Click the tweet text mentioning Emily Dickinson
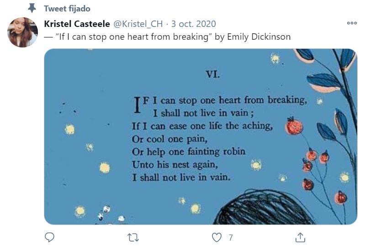The height and width of the screenshot is (246, 365). coord(167,37)
